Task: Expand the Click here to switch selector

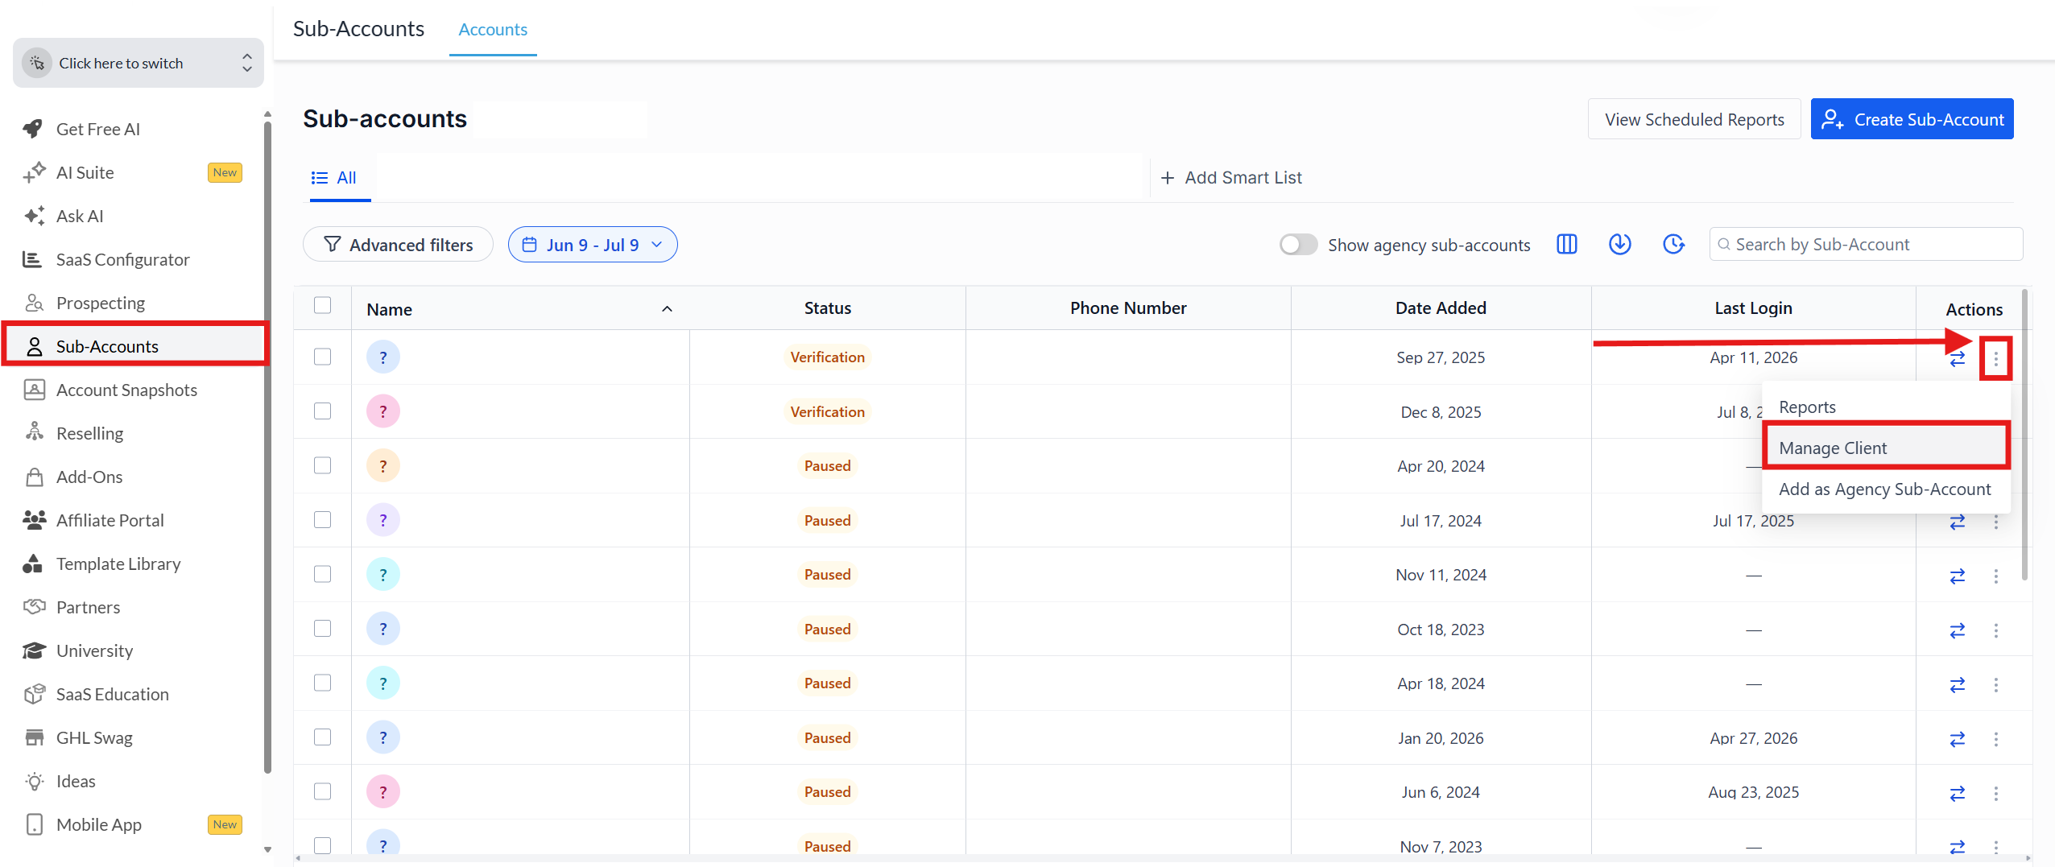Action: [139, 63]
